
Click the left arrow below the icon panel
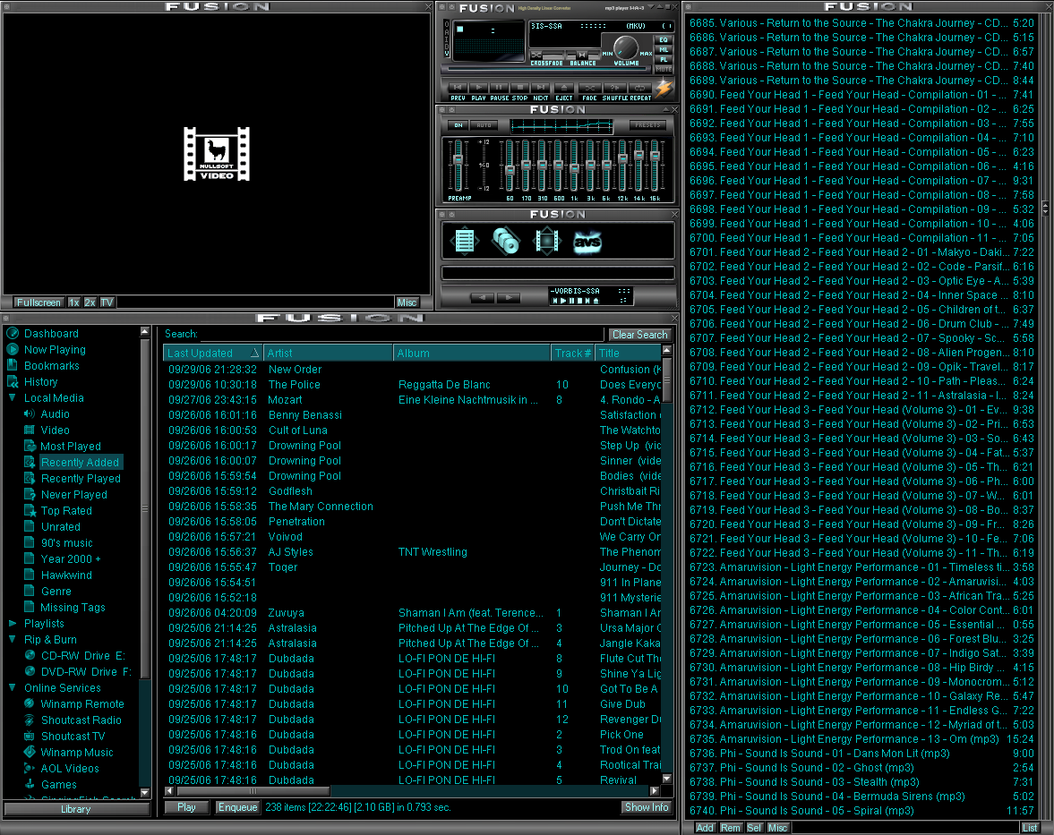482,298
